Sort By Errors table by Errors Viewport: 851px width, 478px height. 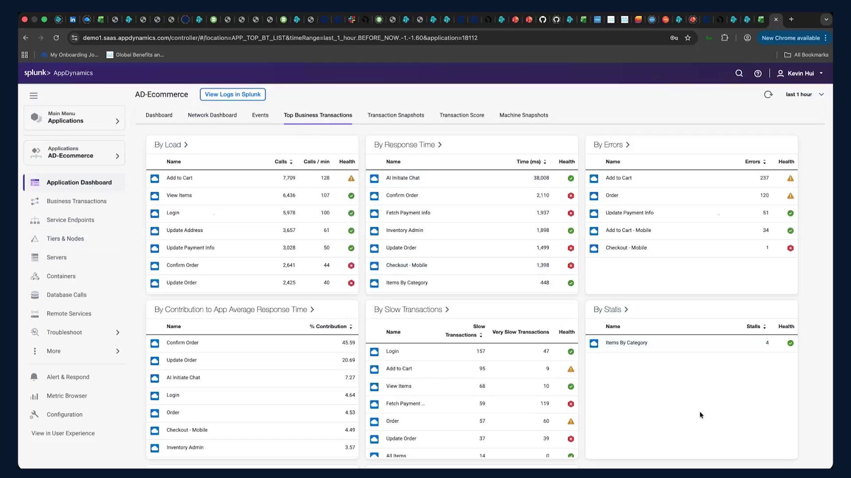click(755, 162)
